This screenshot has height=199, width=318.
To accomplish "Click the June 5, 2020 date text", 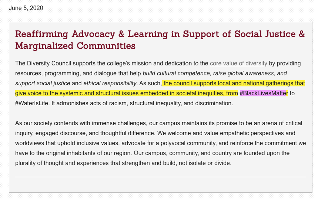I will 26,8.
